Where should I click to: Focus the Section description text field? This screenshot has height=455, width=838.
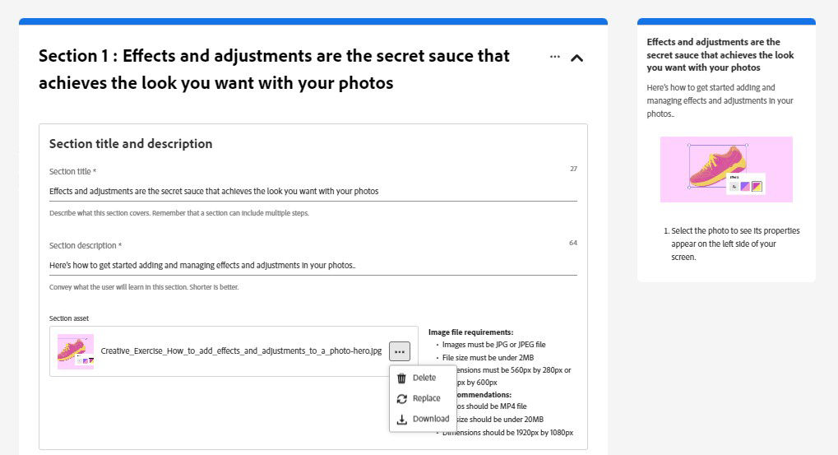click(313, 265)
